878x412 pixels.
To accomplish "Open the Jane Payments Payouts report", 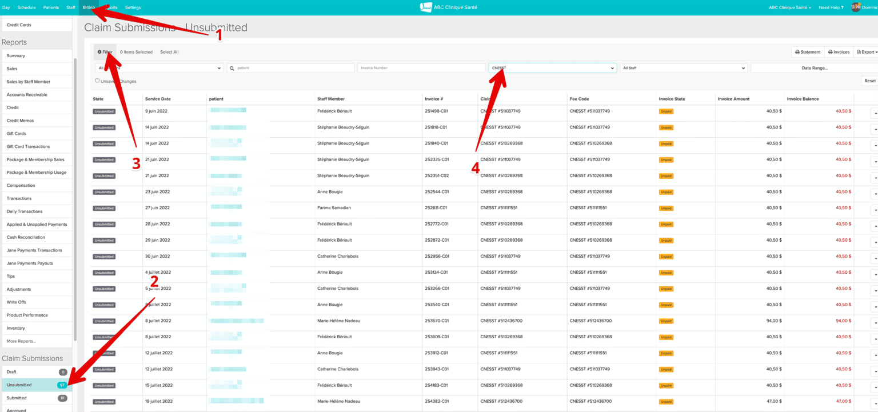I will [x=37, y=263].
